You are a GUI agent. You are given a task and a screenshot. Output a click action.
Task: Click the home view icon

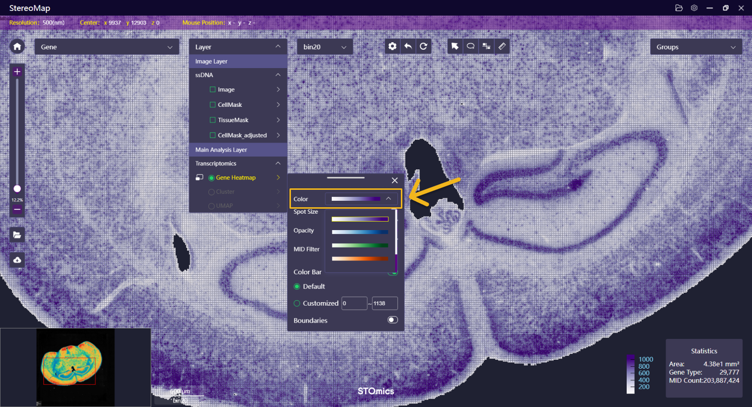click(17, 47)
